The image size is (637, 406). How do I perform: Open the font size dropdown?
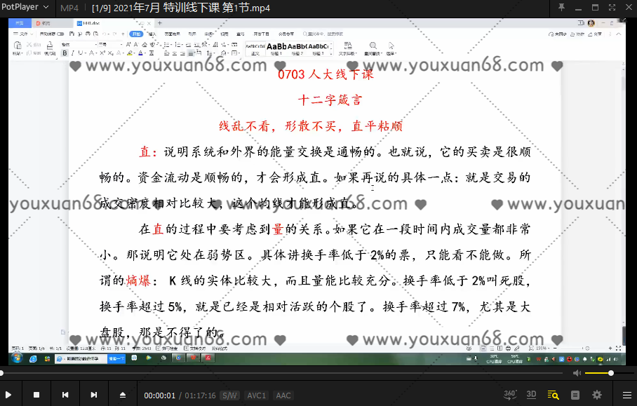(x=121, y=43)
